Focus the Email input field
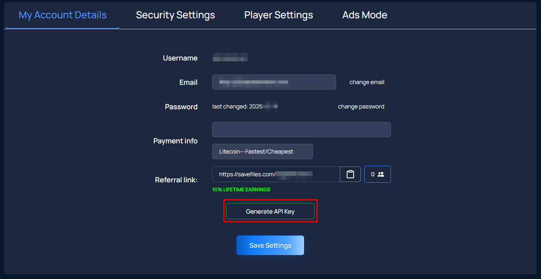The image size is (541, 279). point(274,82)
